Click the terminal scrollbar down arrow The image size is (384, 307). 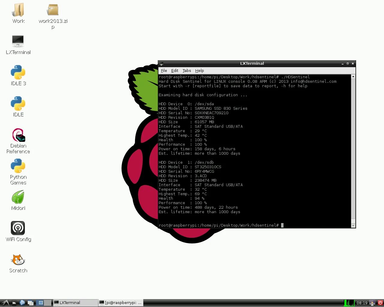[x=353, y=225]
